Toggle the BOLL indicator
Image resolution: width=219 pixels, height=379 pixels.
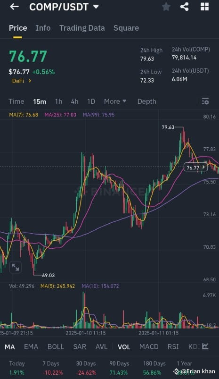[56, 346]
